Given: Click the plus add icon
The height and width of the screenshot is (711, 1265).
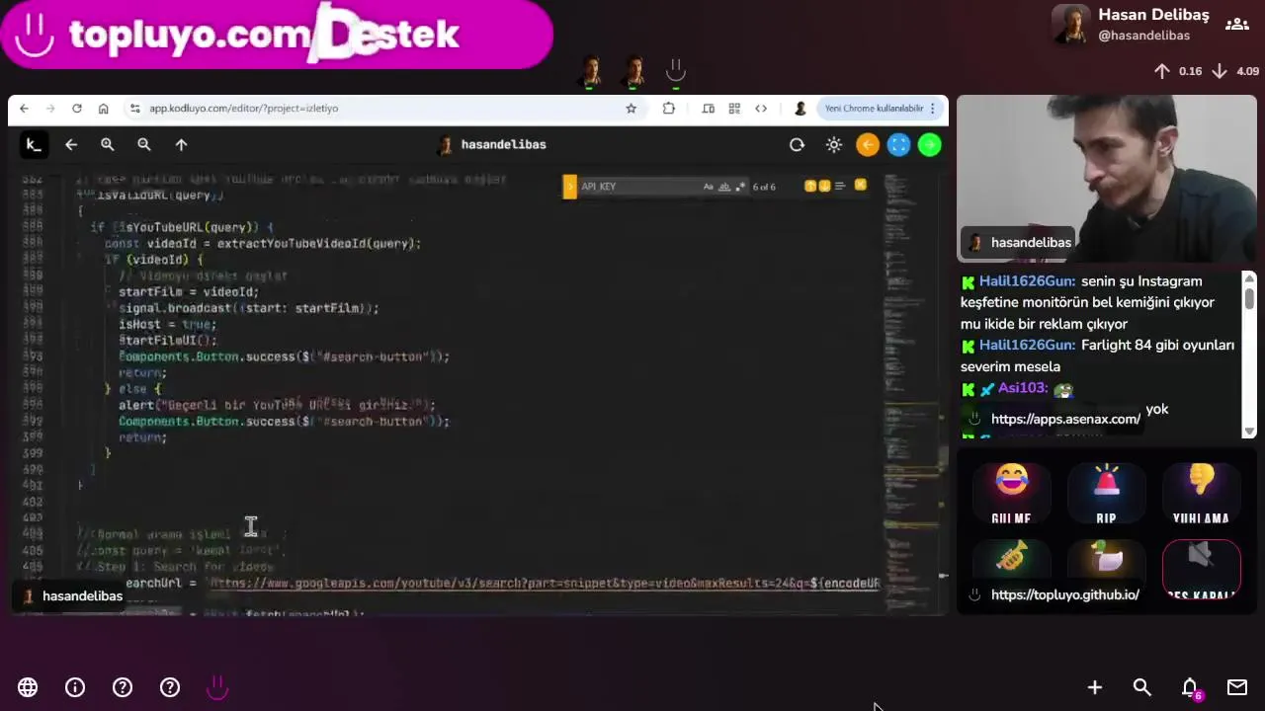Looking at the screenshot, I should (1095, 687).
